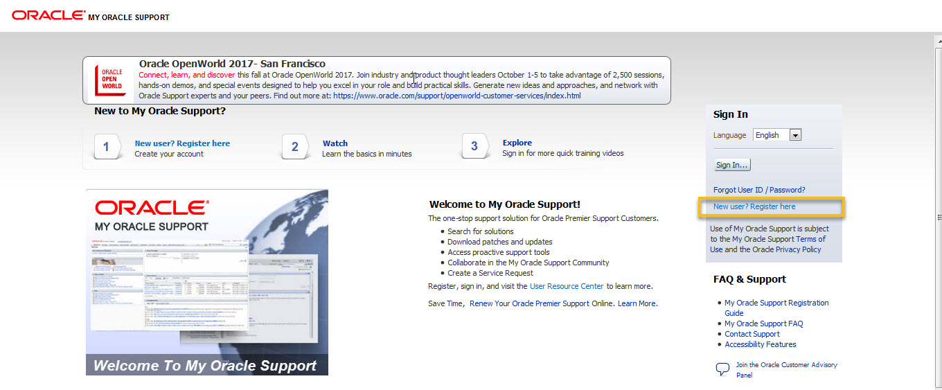This screenshot has width=942, height=390.
Task: Click Renew Your Oracle Premier Support Online
Action: 542,303
